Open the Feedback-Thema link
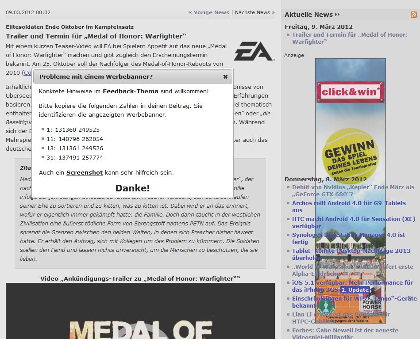This screenshot has height=339, width=420. (x=131, y=91)
